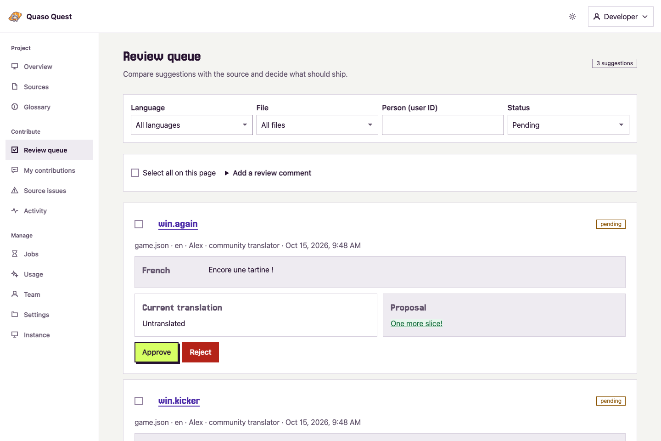Screen dimensions: 661x441
Task: Click the French source text Encore une tartine !
Action: [241, 270]
